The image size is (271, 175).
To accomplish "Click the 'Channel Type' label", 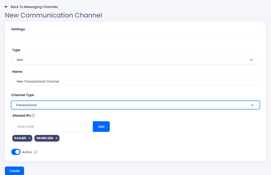I will pyautogui.click(x=23, y=95).
